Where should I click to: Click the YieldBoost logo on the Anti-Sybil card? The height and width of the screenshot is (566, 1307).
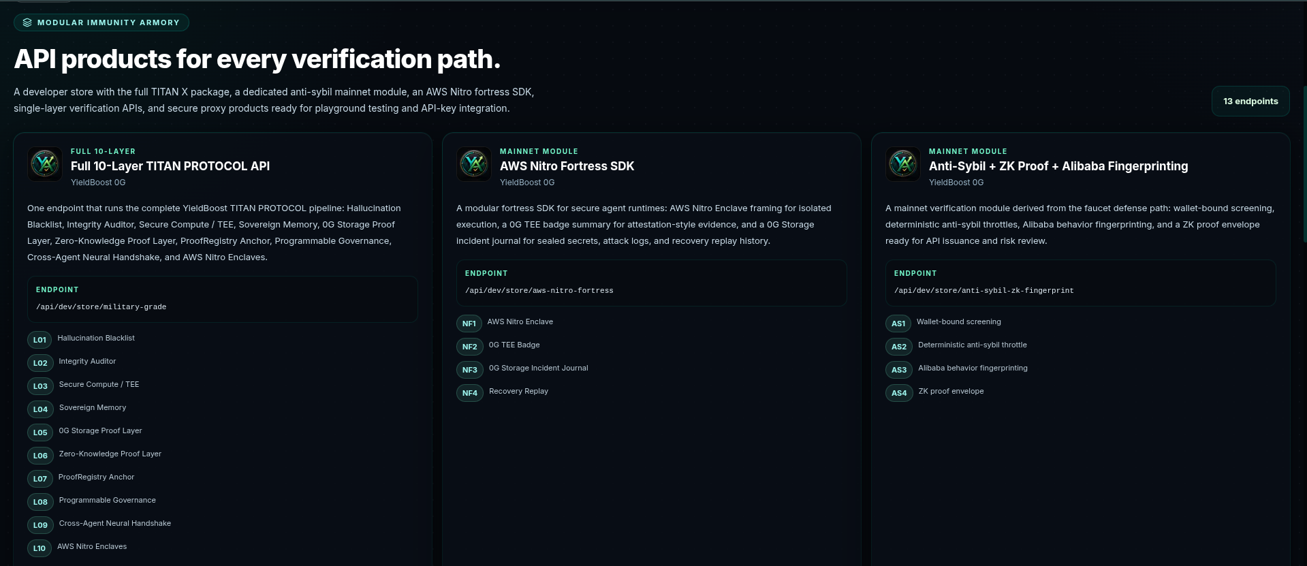tap(903, 164)
